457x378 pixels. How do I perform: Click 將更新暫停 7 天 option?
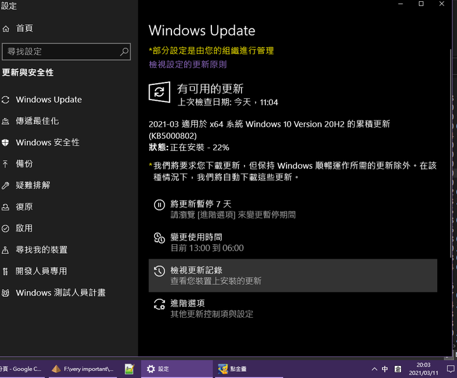pos(293,209)
